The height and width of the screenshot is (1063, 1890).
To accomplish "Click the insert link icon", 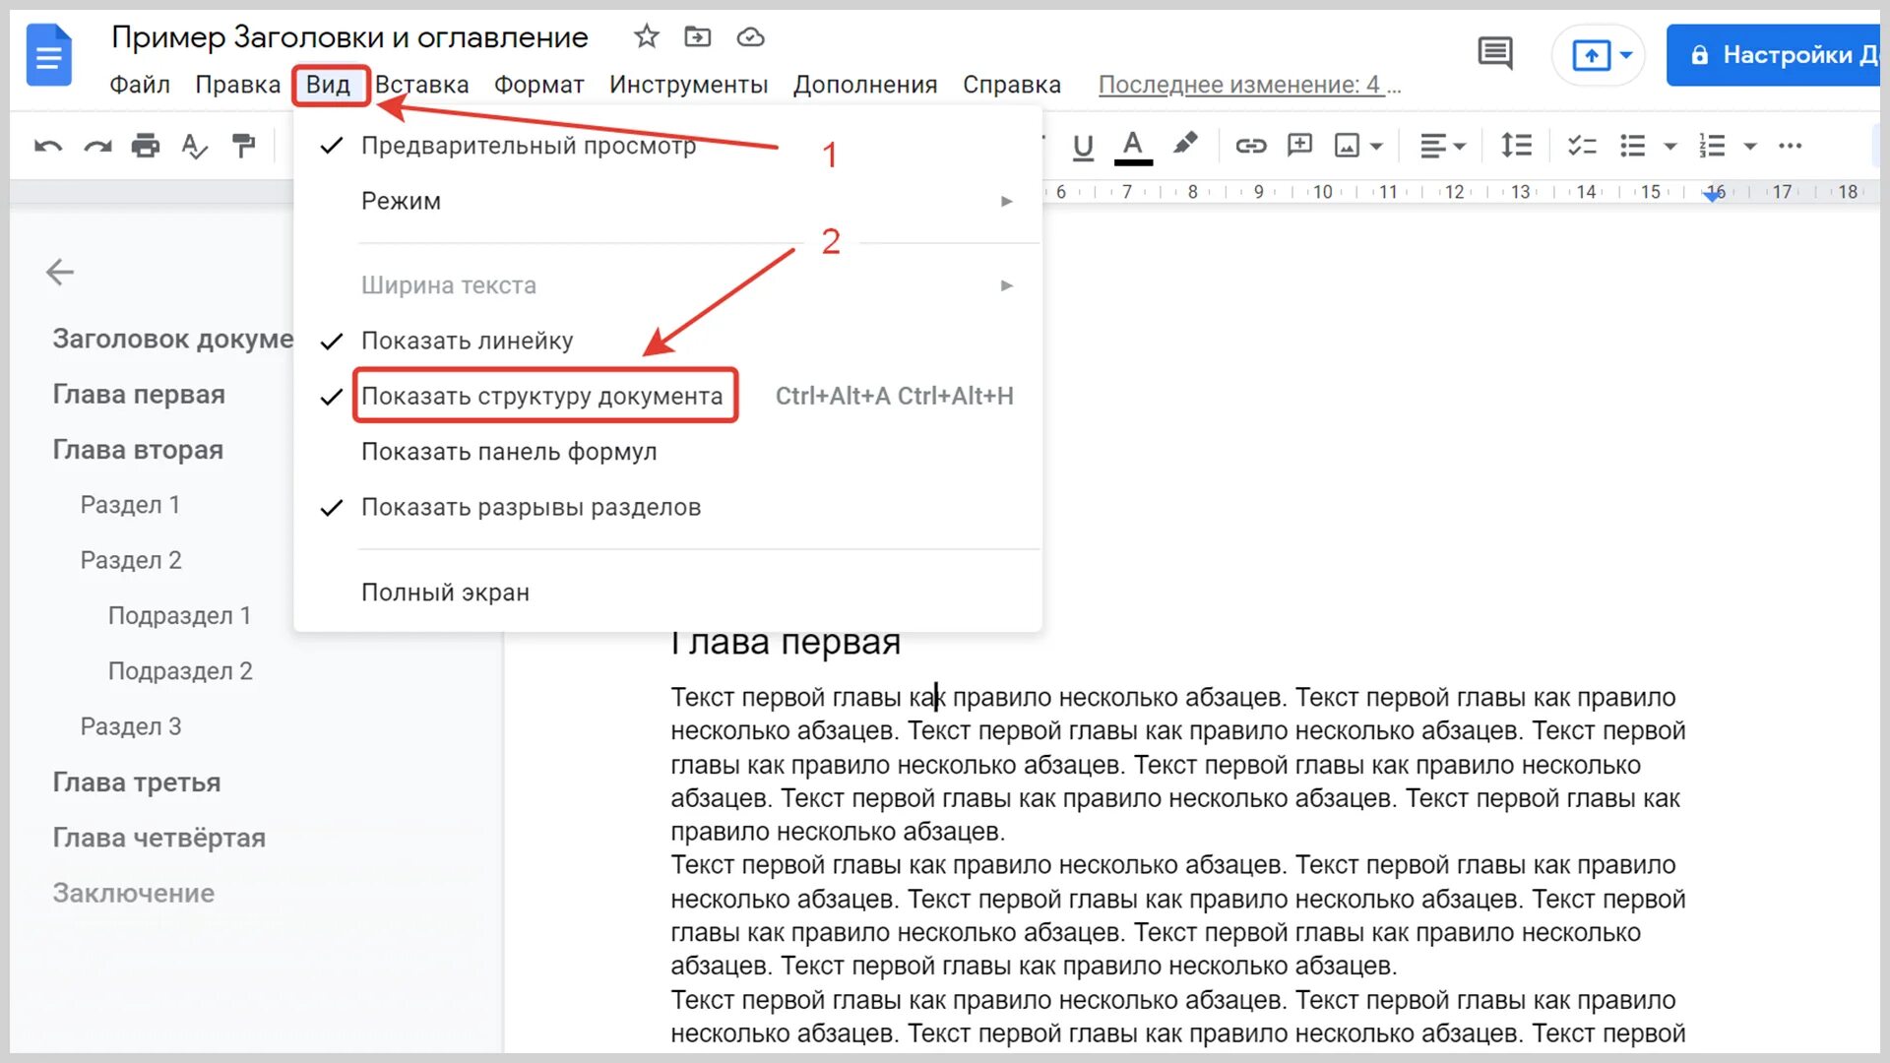I will [1250, 146].
